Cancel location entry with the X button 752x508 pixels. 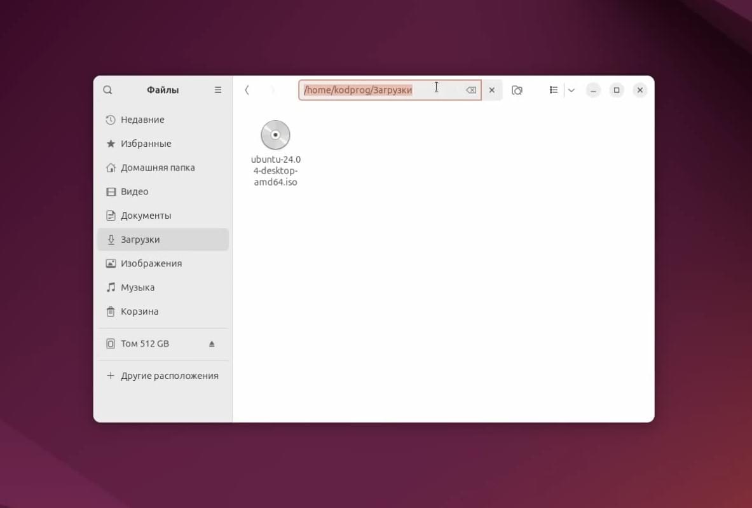[x=491, y=90]
